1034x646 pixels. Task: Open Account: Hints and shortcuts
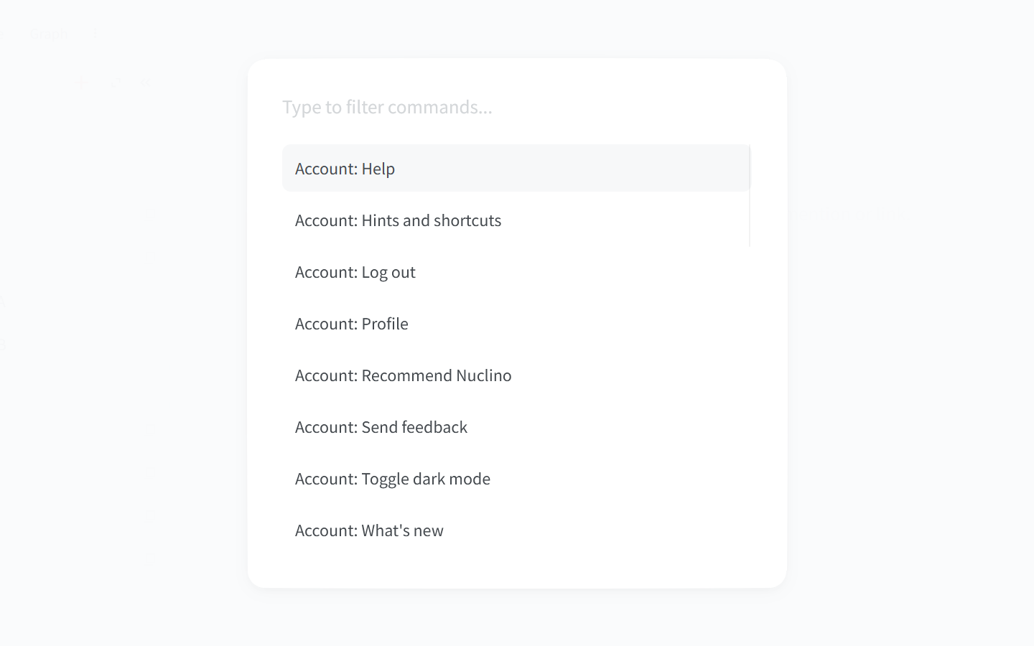point(516,220)
